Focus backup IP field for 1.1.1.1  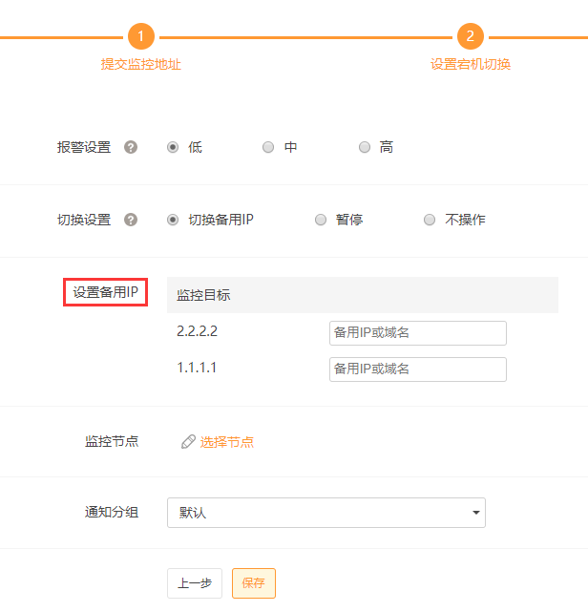click(417, 369)
